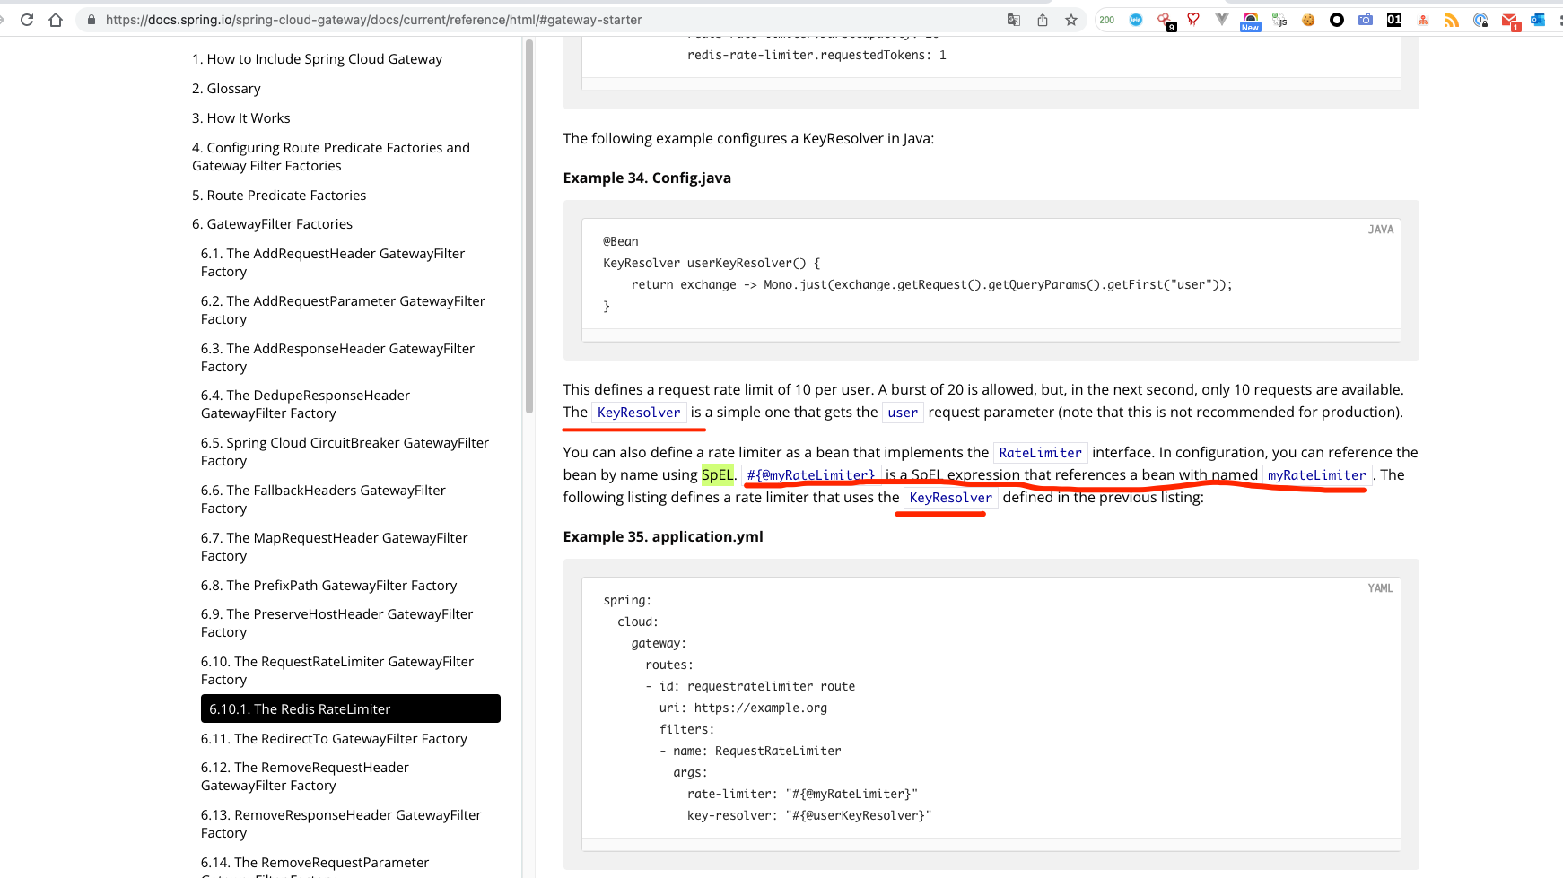Go to '1. How to Include Spring Cloud Gateway'

pyautogui.click(x=317, y=59)
